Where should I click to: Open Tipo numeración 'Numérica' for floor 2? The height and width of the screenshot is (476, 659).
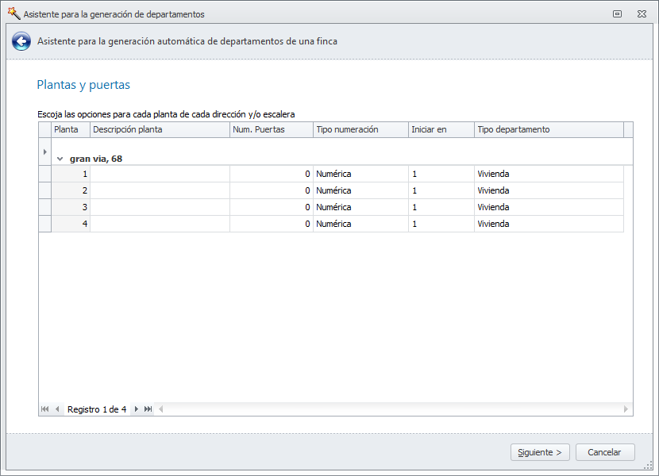tap(360, 190)
